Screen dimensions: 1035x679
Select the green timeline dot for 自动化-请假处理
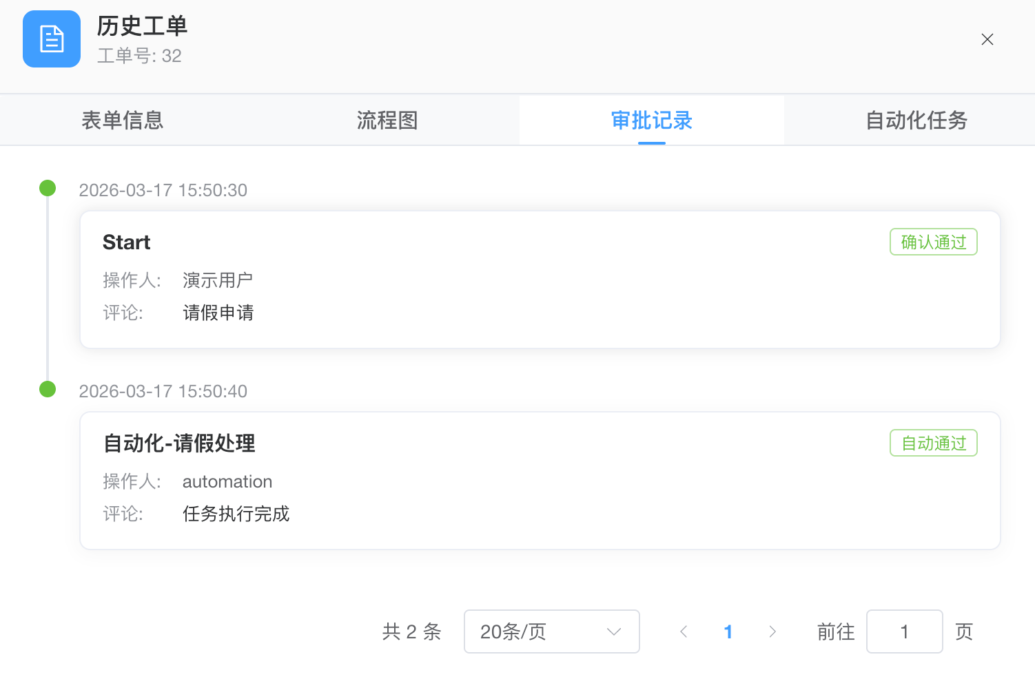point(48,388)
